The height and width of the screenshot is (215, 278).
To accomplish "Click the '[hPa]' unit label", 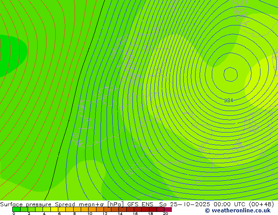I will point(116,204).
